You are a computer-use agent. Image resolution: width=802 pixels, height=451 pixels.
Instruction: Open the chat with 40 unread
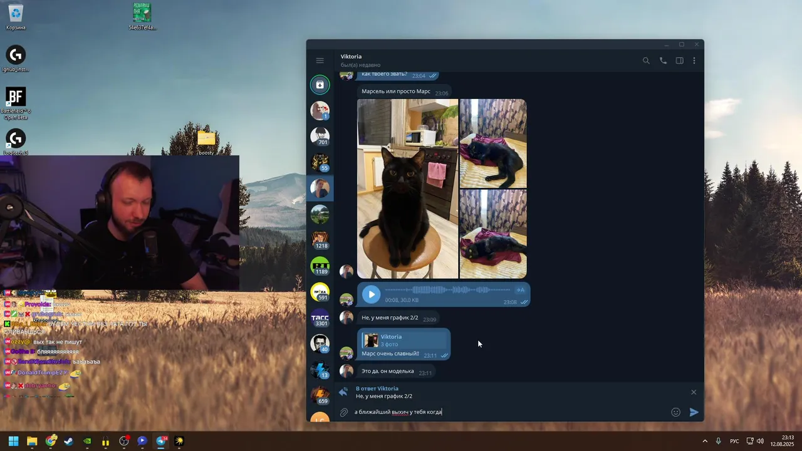tap(320, 344)
